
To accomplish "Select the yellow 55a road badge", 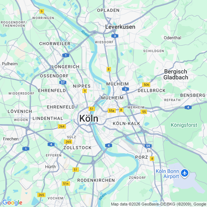I will (111, 111).
